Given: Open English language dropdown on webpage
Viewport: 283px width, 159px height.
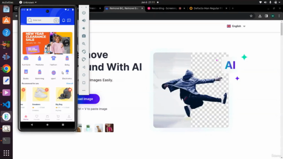Looking at the screenshot, I should click(236, 26).
